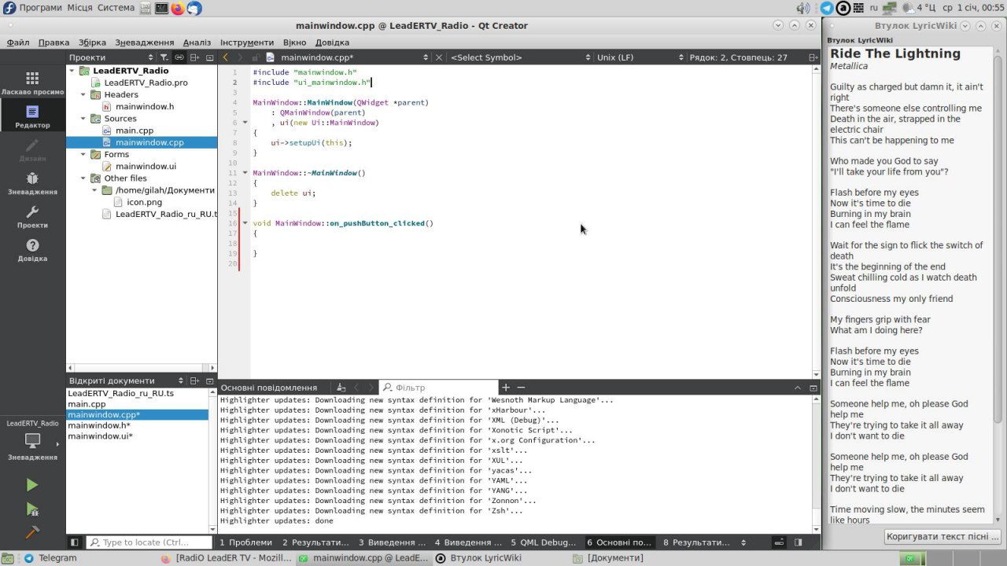Switch to 5 QML Debug output tab
1007x566 pixels.
(543, 542)
